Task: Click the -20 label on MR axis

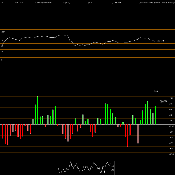Action: coord(171,132)
